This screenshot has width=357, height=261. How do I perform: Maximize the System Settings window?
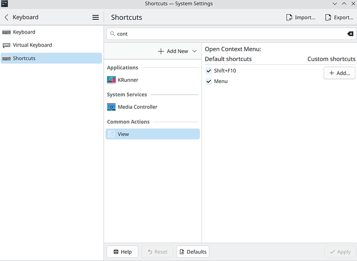[344, 4]
